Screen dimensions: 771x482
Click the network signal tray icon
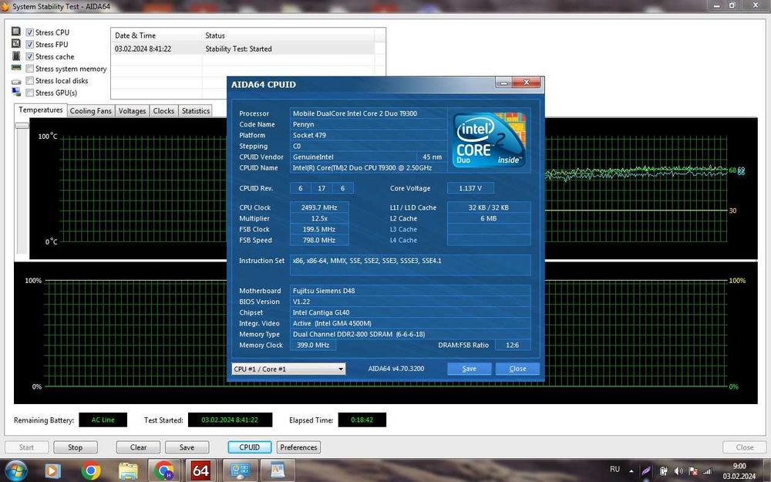(707, 471)
